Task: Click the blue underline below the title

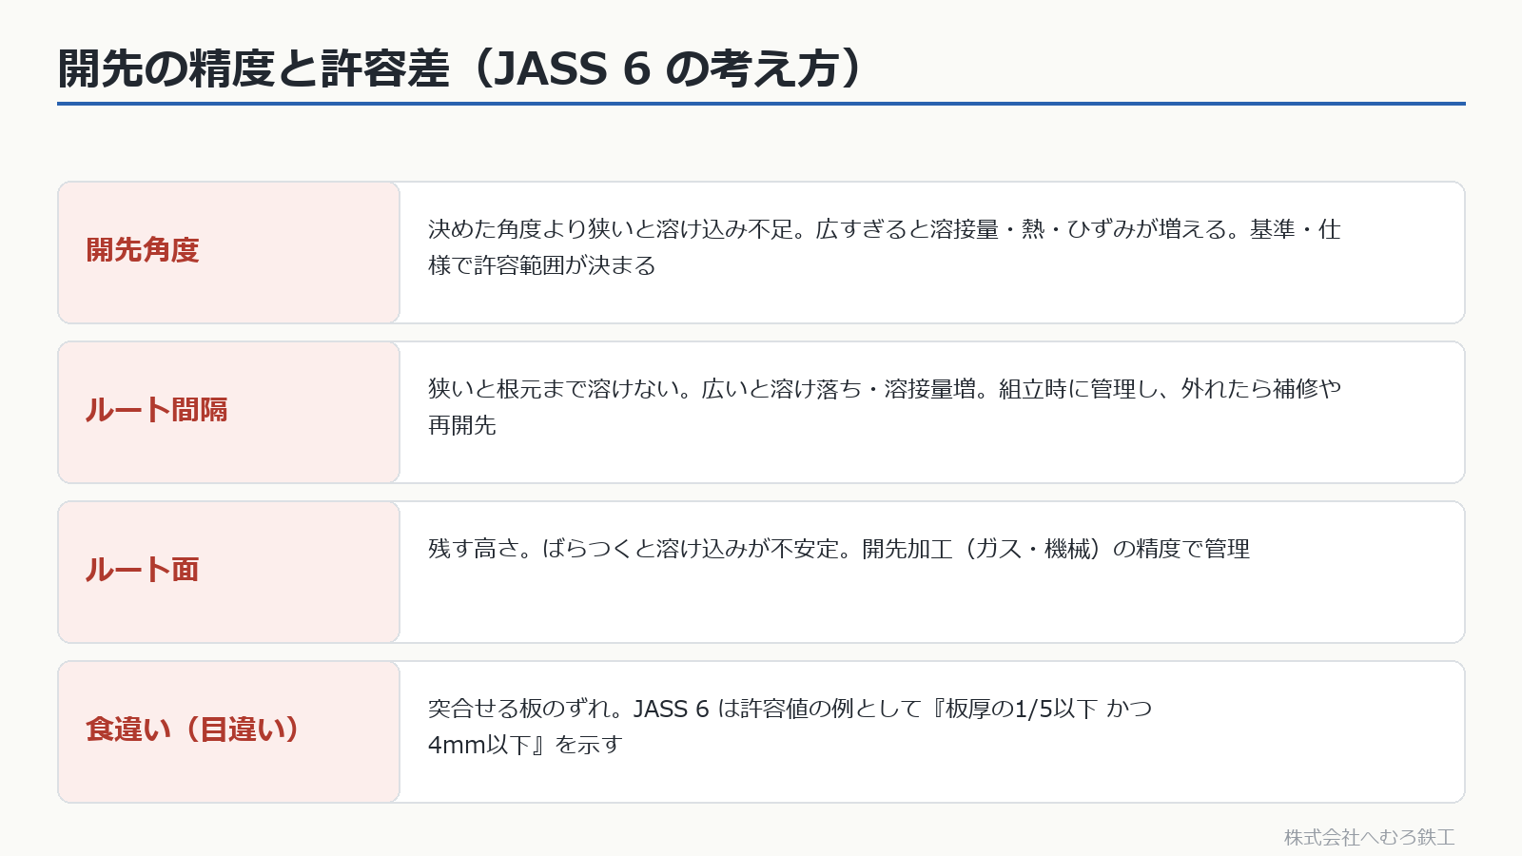Action: 761,104
